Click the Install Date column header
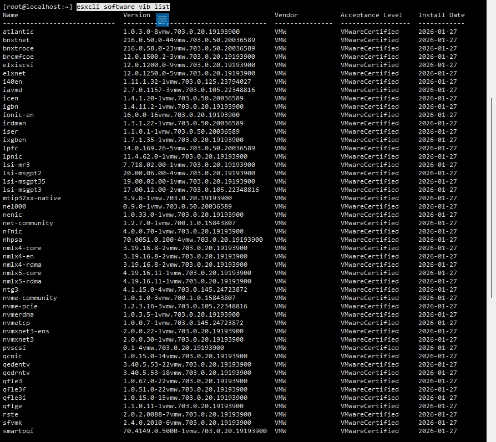496x442 pixels. click(441, 15)
